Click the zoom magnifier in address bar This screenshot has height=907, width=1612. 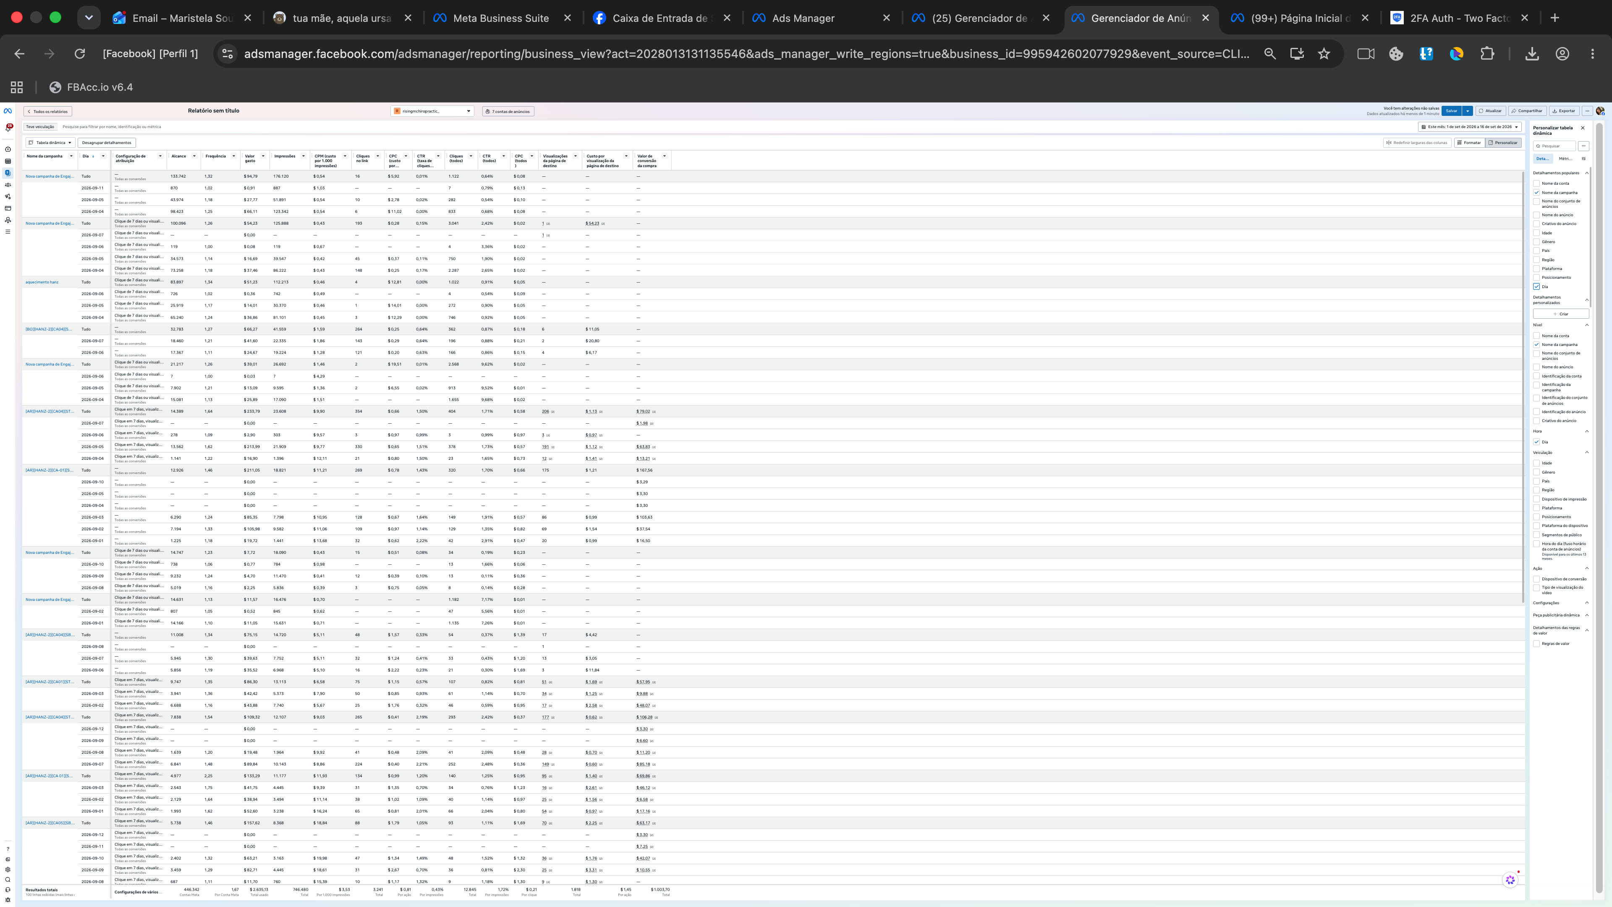click(x=1270, y=54)
